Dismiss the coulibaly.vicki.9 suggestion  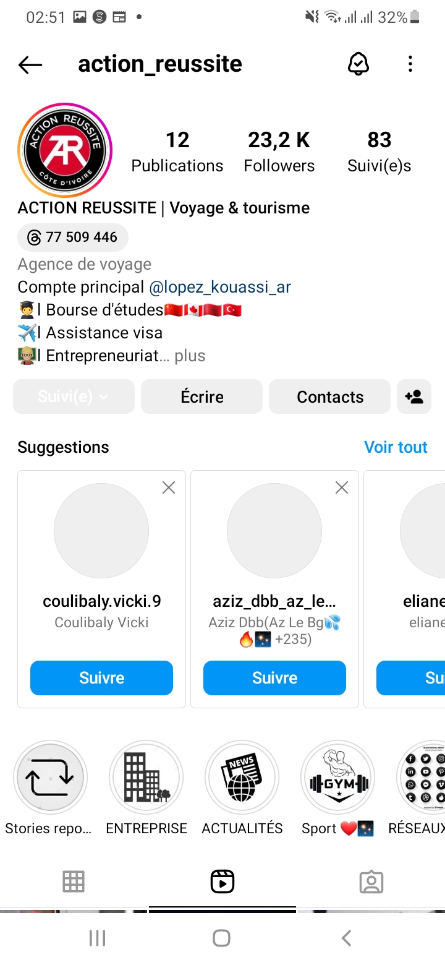(168, 488)
